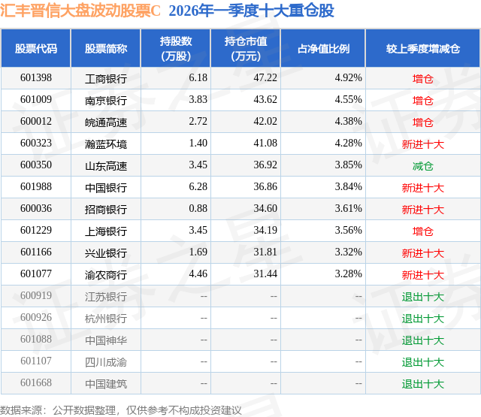Click stock code 600012

[36, 121]
